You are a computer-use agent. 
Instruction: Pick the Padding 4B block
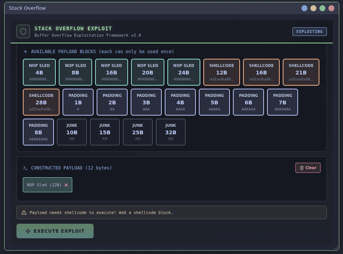point(180,102)
